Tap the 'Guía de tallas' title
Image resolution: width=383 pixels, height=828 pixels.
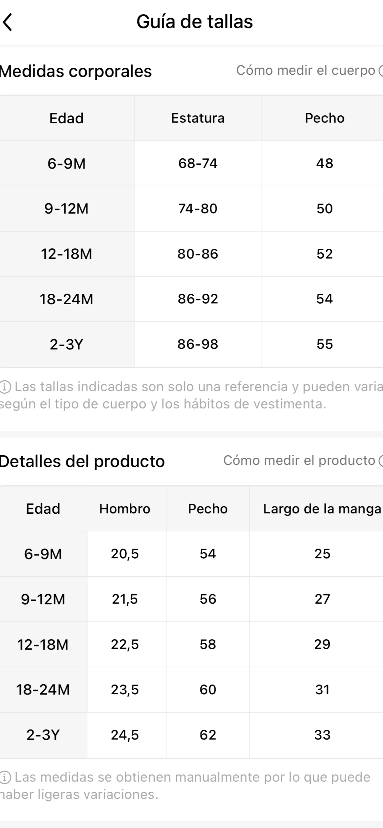tap(194, 22)
